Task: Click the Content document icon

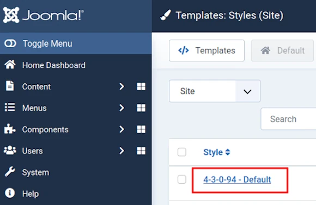Action: click(10, 86)
